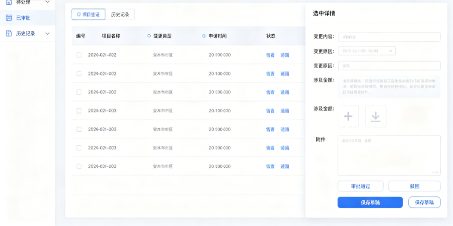453x226 pixels.
Task: Click the 售看 link in the second row
Action: coord(270,74)
